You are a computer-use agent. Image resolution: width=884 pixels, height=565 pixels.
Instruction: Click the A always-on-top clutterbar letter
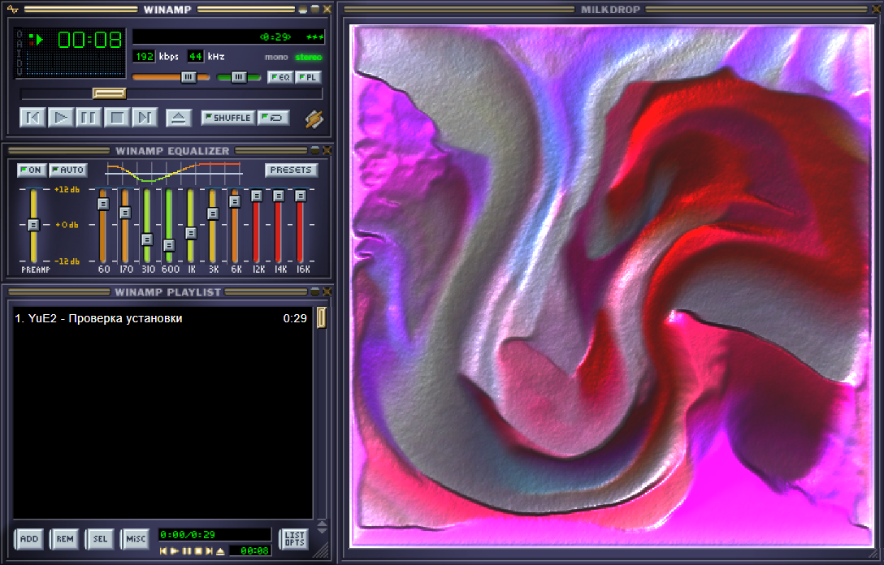point(19,43)
